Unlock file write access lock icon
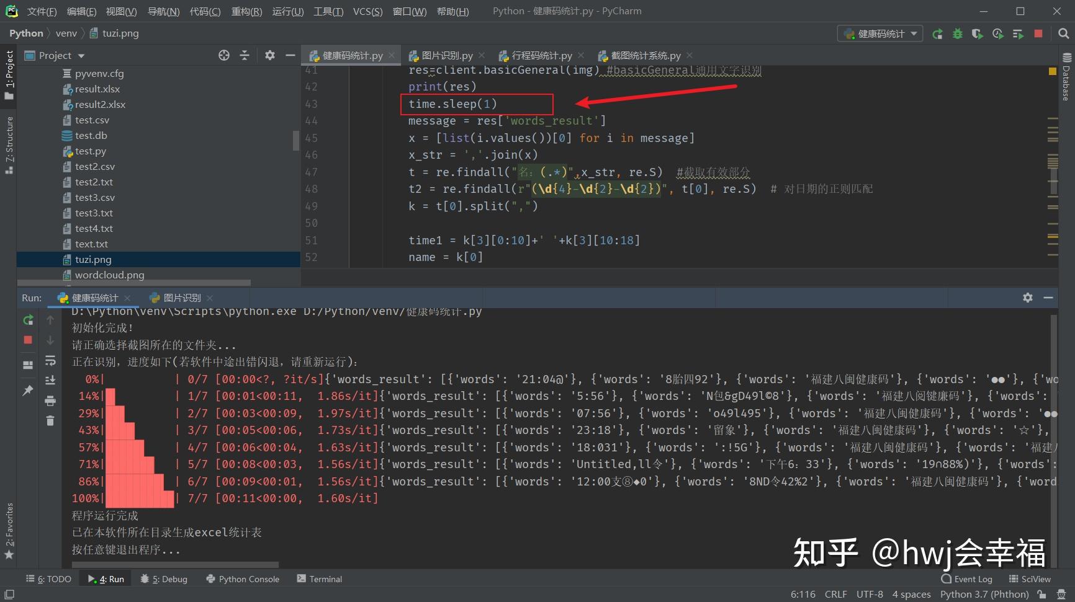The image size is (1075, 602). tap(1043, 593)
